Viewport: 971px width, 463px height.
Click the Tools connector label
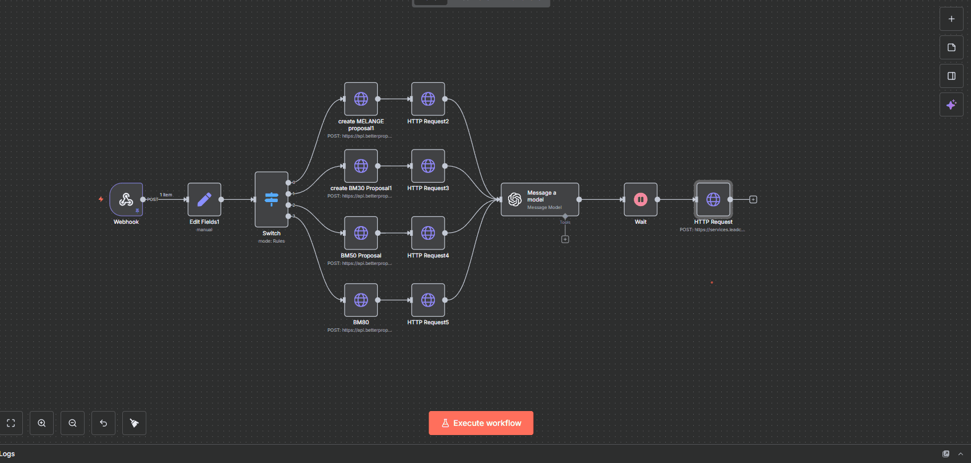point(565,222)
